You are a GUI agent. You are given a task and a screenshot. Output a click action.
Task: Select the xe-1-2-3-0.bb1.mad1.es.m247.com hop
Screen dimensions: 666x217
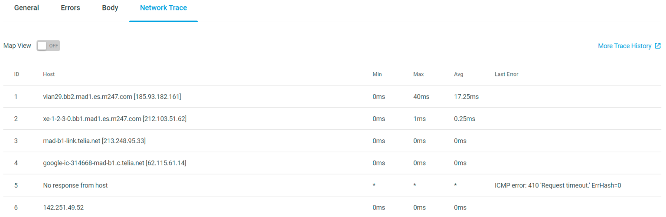[x=114, y=119]
